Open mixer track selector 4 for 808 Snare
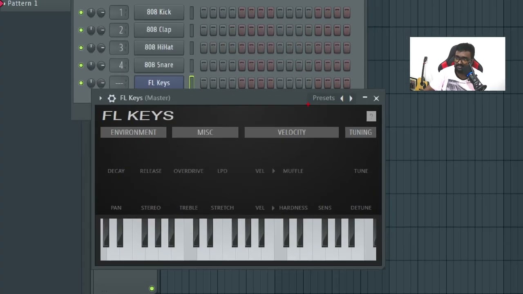This screenshot has height=294, width=523. [119, 65]
